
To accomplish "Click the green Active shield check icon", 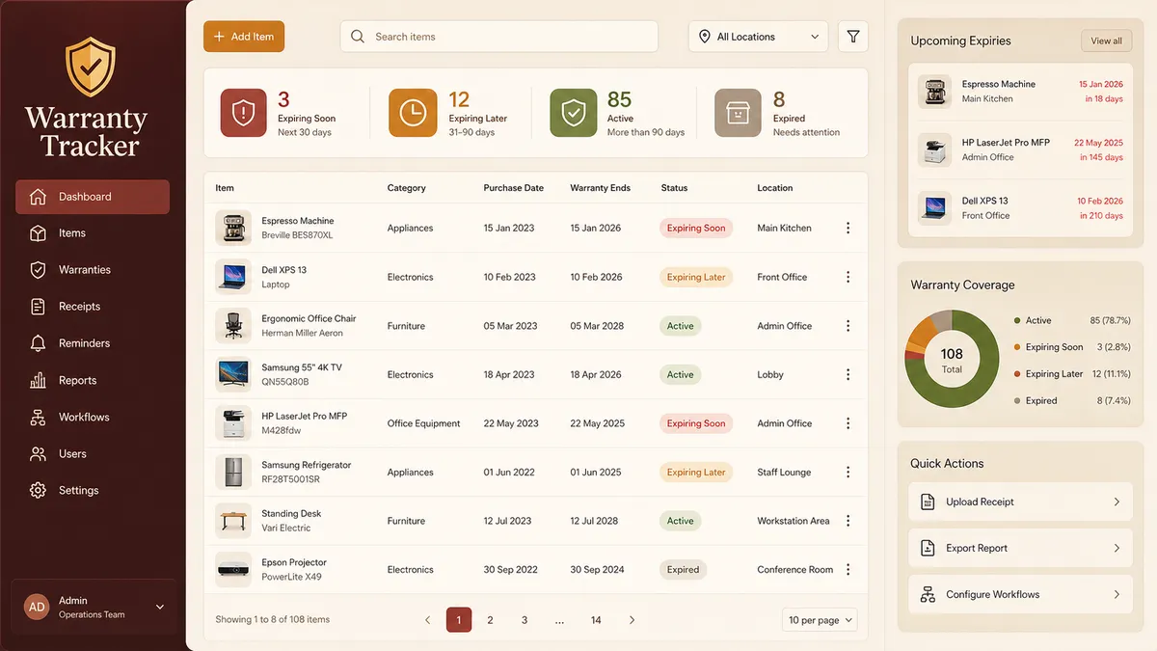I will tap(574, 113).
